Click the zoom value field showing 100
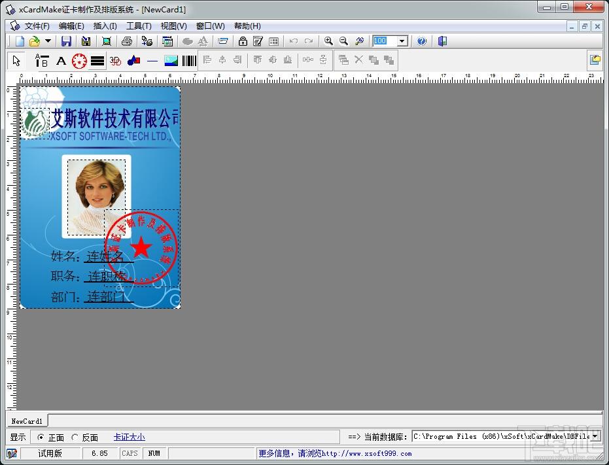 [x=385, y=41]
